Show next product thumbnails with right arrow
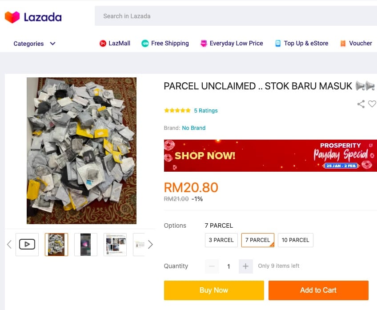 [x=150, y=244]
